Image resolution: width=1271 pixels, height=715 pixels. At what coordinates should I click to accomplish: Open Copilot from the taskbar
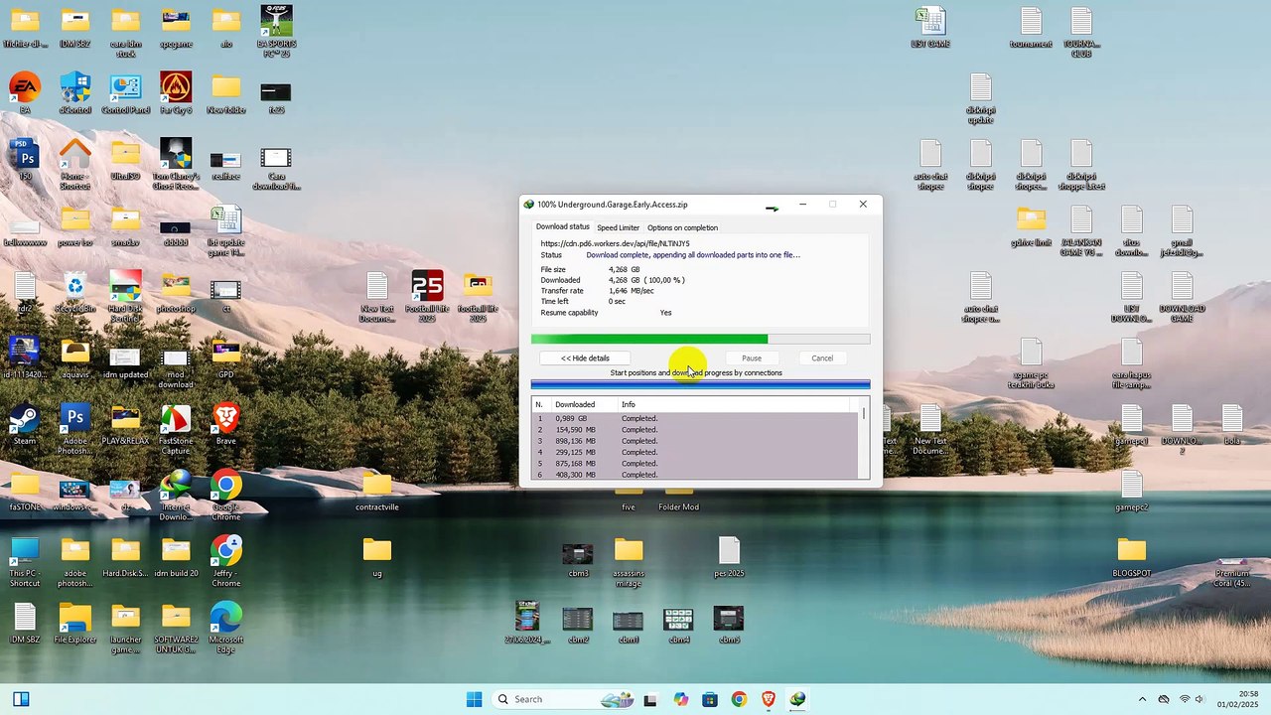680,699
